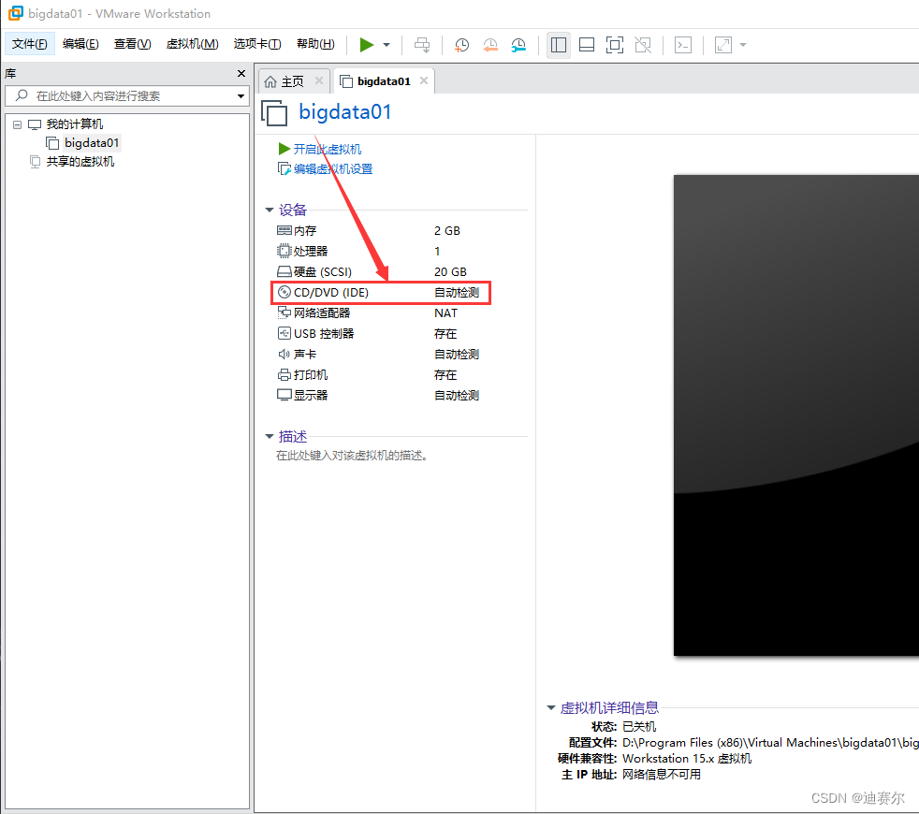This screenshot has height=814, width=919.
Task: Click the 20 GB disk value
Action: click(450, 272)
